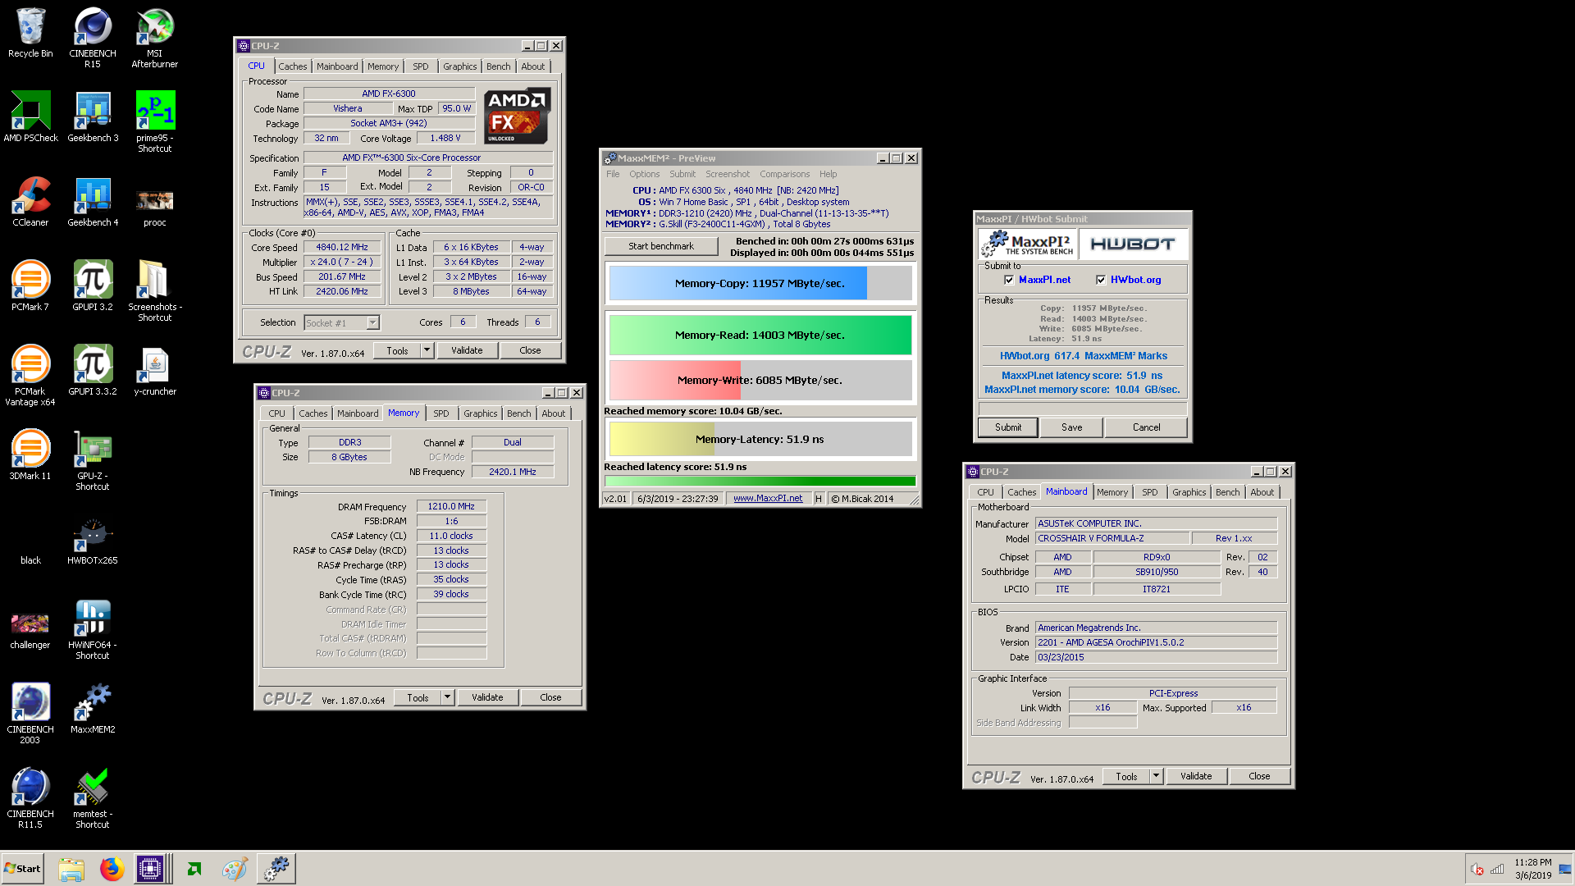Follow the www.MaxxPI.net link
1575x886 pixels.
pos(768,498)
